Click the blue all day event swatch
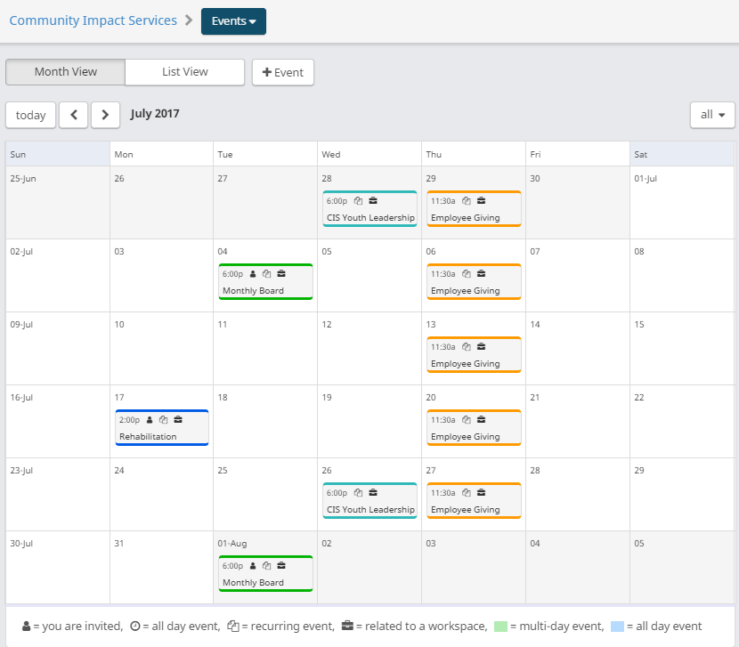 point(617,627)
